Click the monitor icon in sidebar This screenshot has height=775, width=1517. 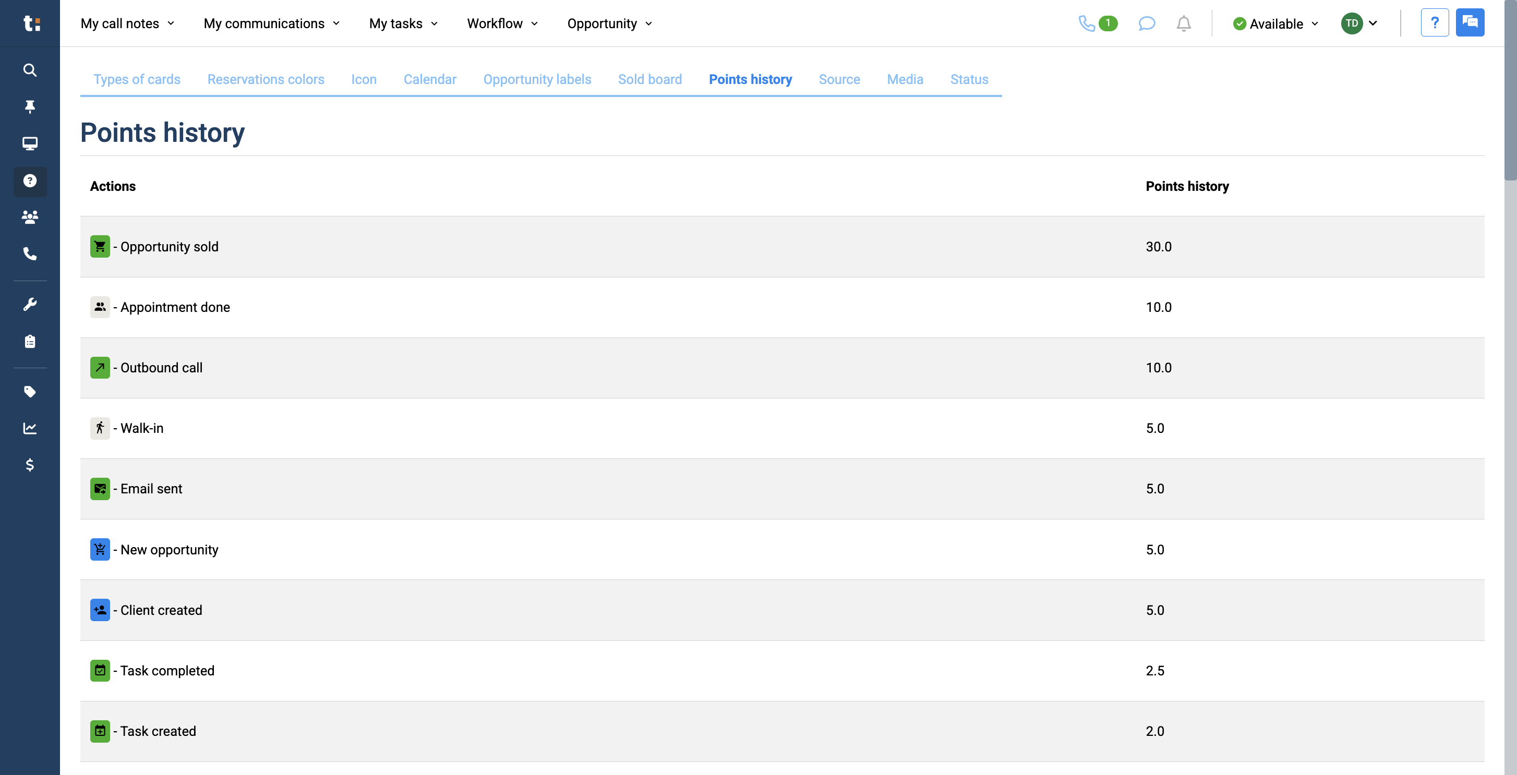[29, 144]
